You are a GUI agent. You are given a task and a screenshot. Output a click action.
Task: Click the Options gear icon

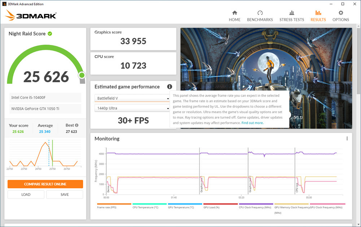click(341, 13)
